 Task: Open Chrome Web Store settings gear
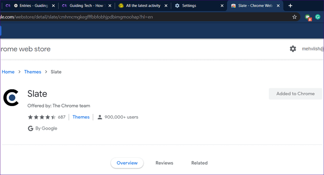(293, 49)
